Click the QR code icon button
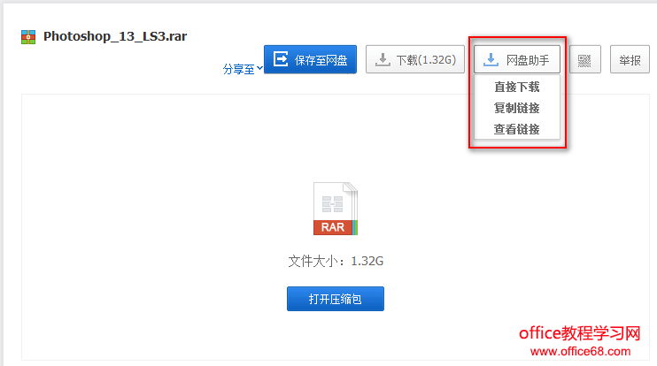The width and height of the screenshot is (657, 366). click(x=585, y=60)
